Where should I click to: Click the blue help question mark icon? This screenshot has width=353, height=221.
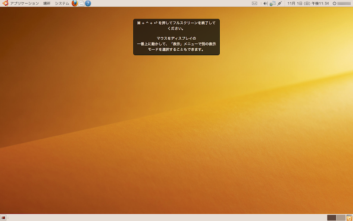tap(88, 4)
